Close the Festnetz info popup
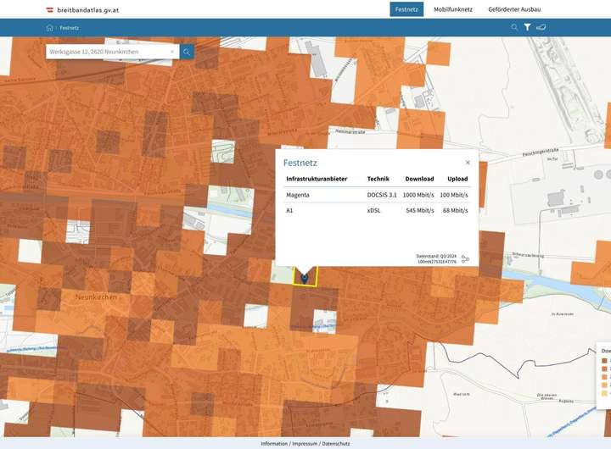 tap(468, 162)
